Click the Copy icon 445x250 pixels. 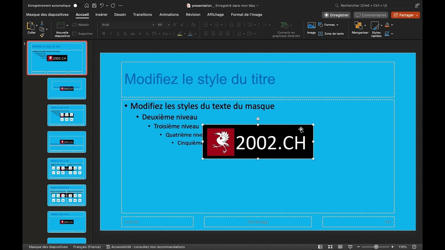[42, 29]
